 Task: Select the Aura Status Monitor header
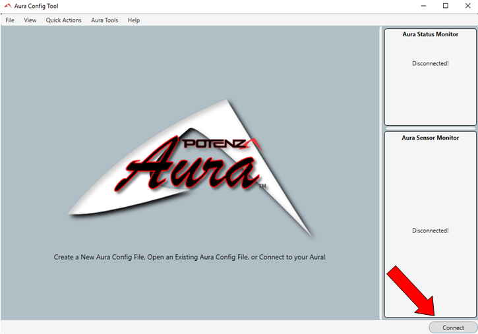(x=430, y=34)
